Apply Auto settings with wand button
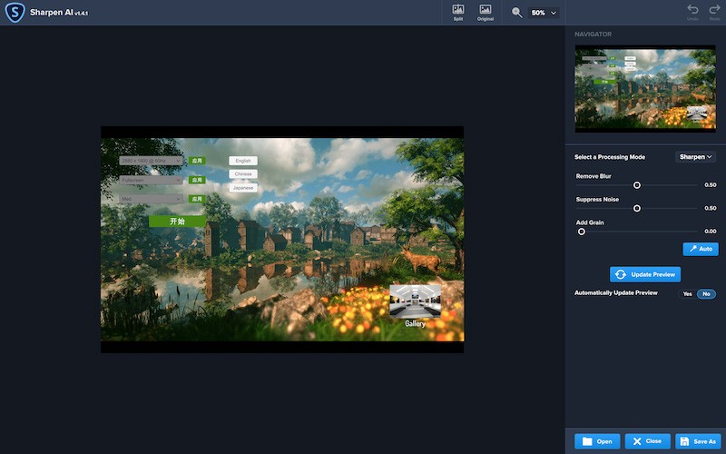Image resolution: width=726 pixels, height=454 pixels. click(701, 249)
